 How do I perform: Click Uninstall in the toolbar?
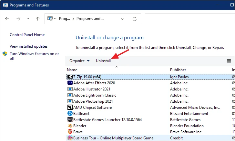[103, 61]
